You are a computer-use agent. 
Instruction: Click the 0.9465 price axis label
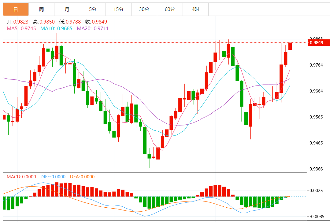pos(316,143)
